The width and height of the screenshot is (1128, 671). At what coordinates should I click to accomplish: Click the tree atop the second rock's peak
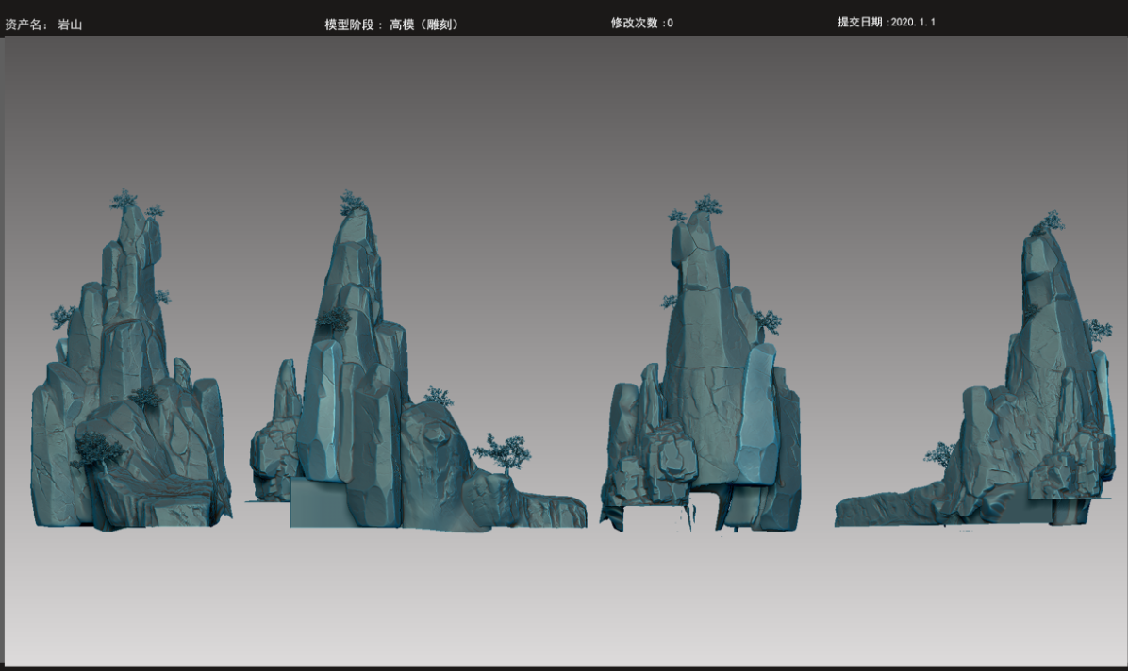tap(353, 202)
